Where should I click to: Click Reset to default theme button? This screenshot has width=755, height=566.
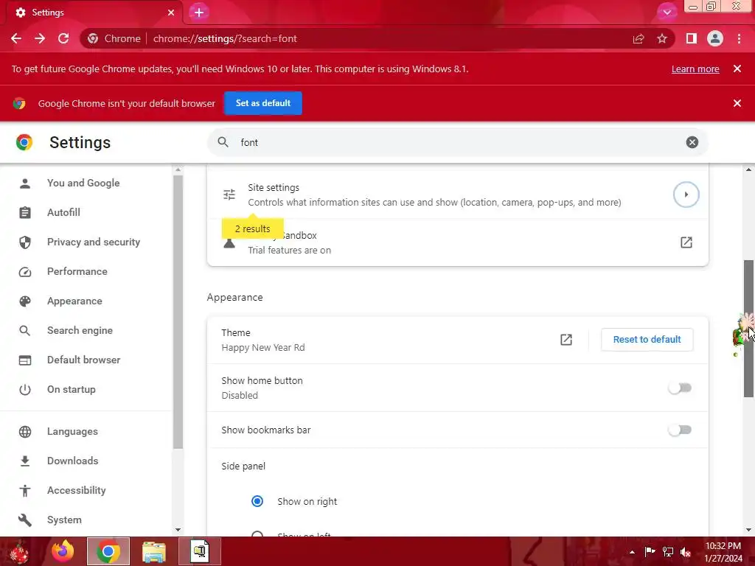click(x=647, y=340)
